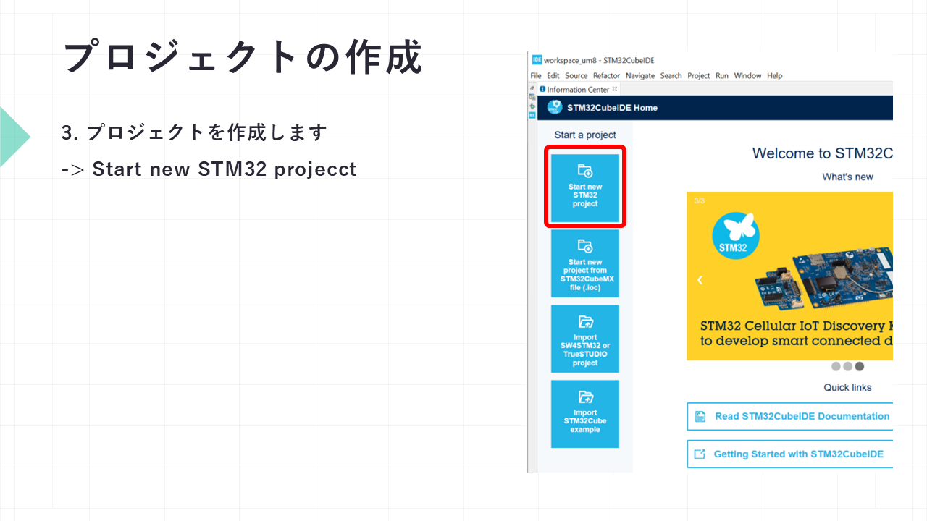Viewport: 927px width, 521px height.
Task: Select the third banner pagination dot
Action: point(859,366)
